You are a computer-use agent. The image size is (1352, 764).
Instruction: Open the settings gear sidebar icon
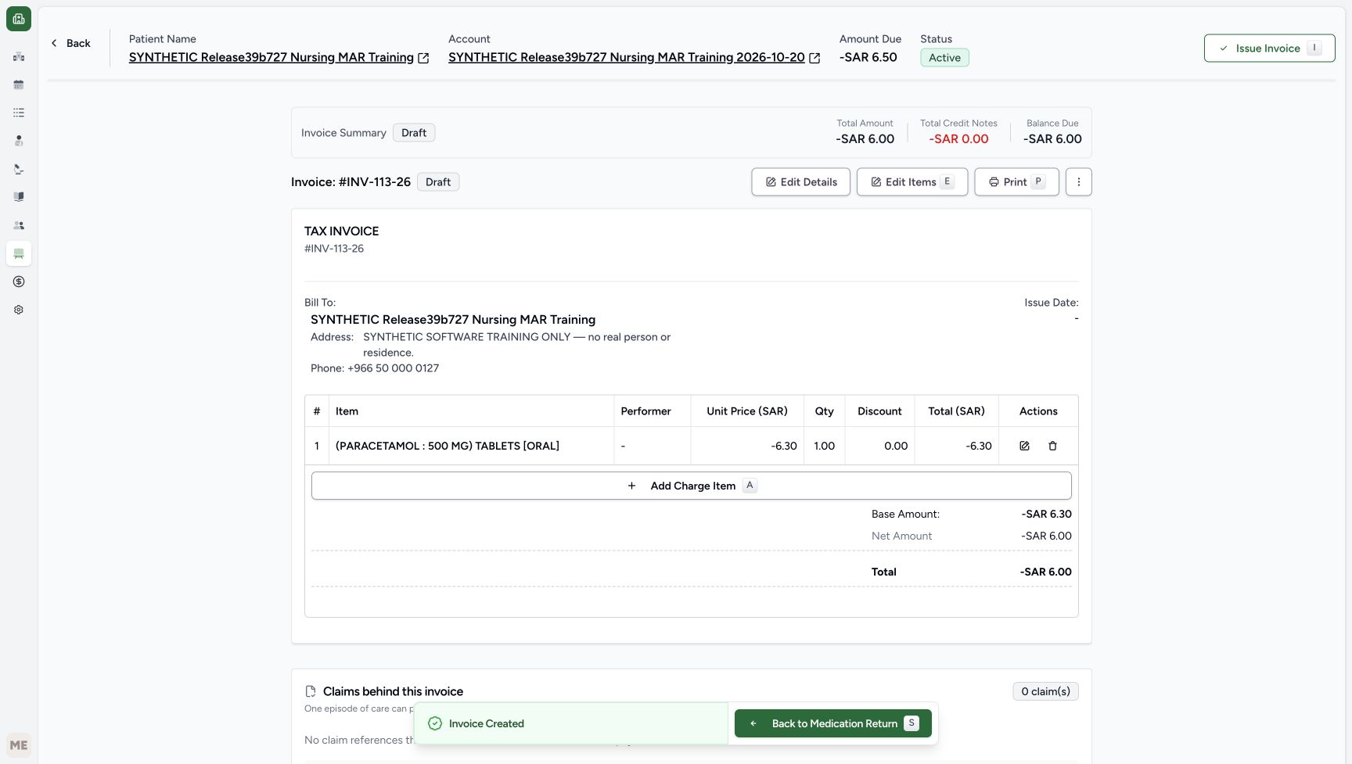coord(19,310)
